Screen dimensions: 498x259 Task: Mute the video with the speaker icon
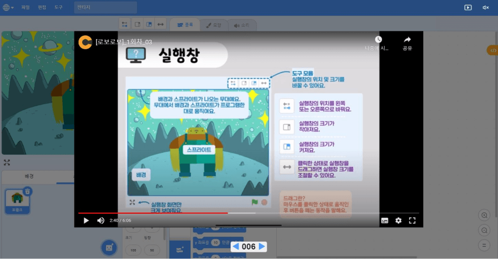pyautogui.click(x=101, y=220)
